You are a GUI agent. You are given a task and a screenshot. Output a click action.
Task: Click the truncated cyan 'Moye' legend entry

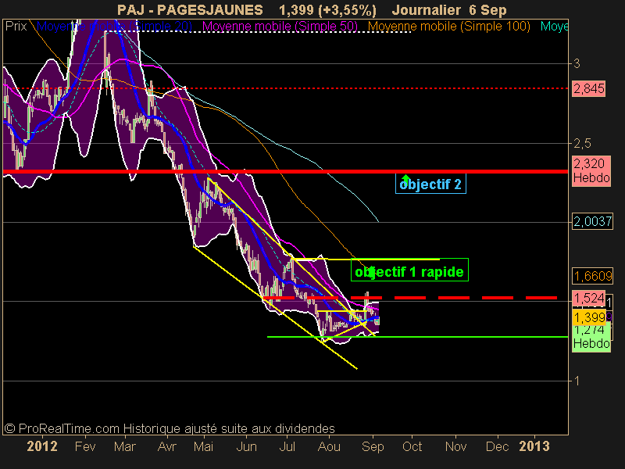pyautogui.click(x=554, y=27)
